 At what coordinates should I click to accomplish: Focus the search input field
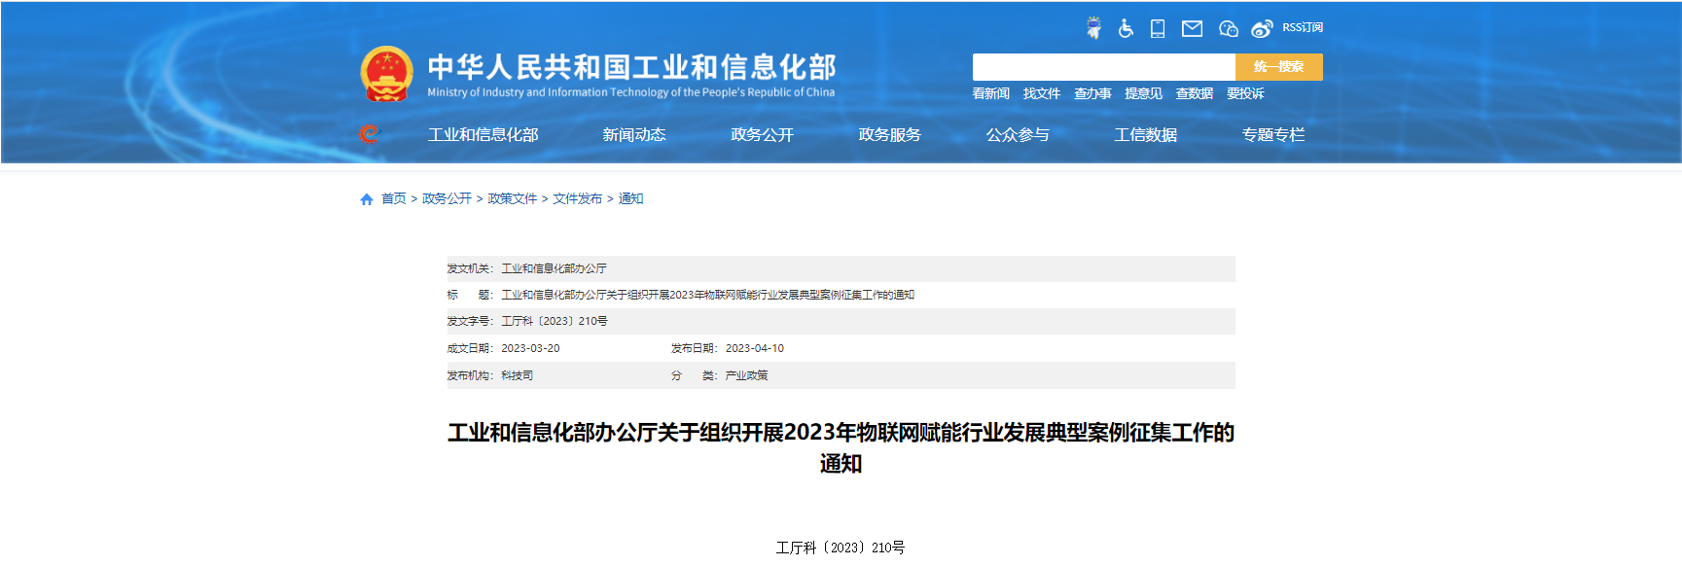[x=1103, y=67]
